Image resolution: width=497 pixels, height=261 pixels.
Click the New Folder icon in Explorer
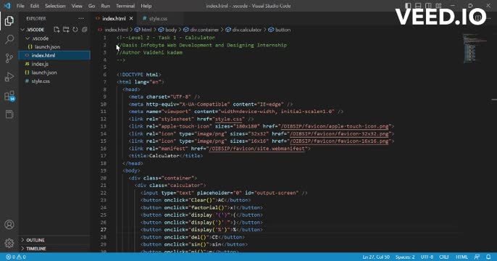tap(66, 30)
